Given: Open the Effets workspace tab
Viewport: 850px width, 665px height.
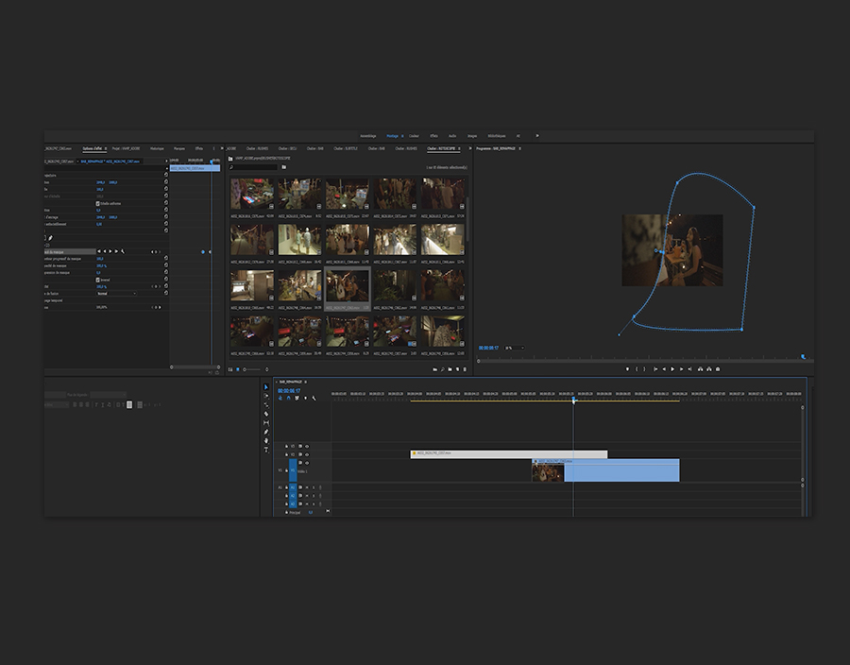Looking at the screenshot, I should point(433,135).
